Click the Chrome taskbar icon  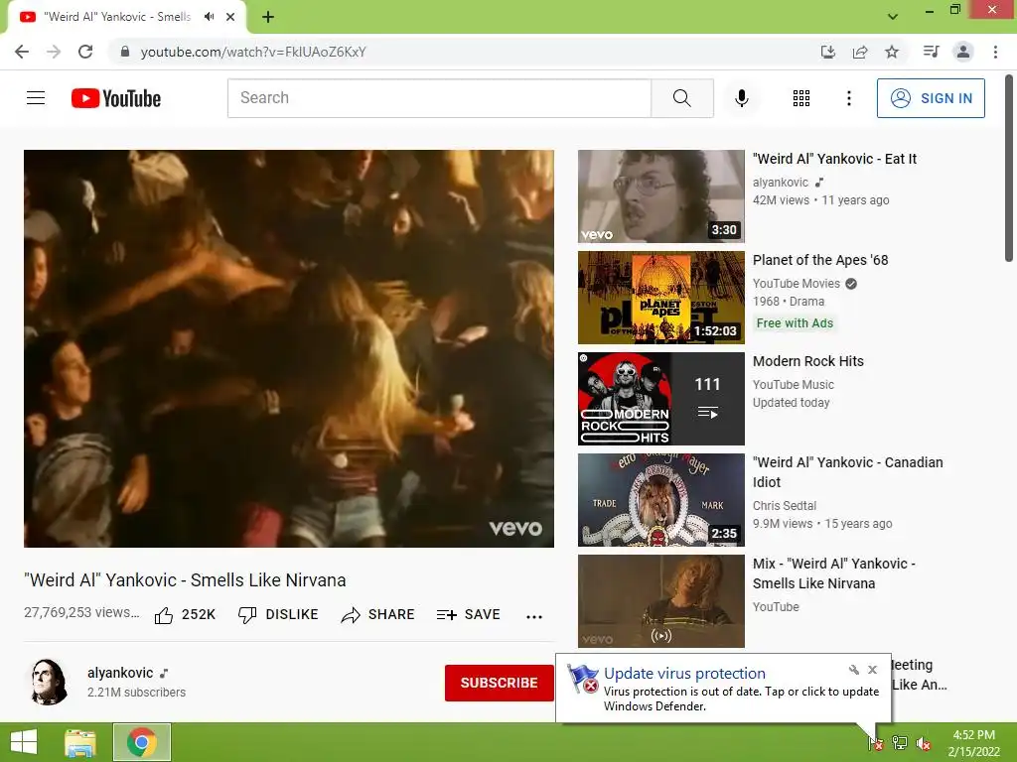tap(142, 742)
